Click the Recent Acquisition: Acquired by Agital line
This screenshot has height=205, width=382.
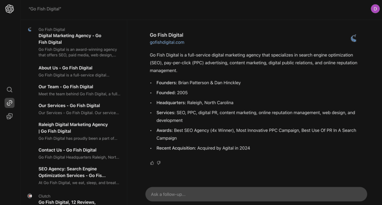tap(203, 148)
